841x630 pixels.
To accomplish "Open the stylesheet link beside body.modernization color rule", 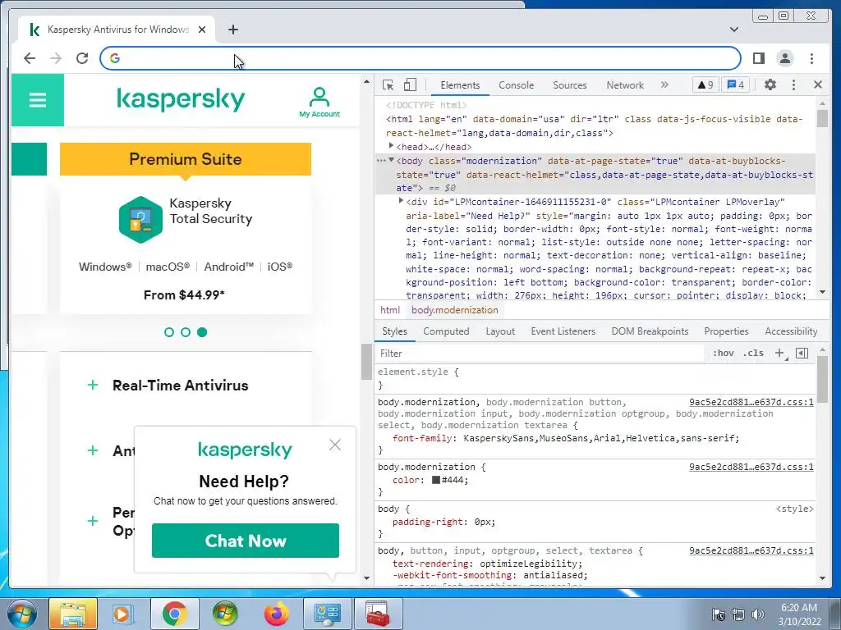I will (x=751, y=467).
